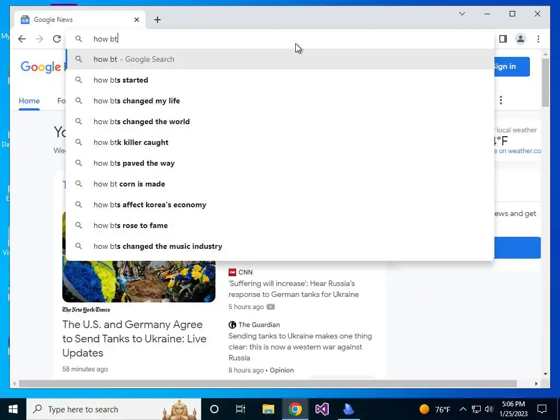Choose 'how bt - Google Search' suggestion

coord(280,59)
